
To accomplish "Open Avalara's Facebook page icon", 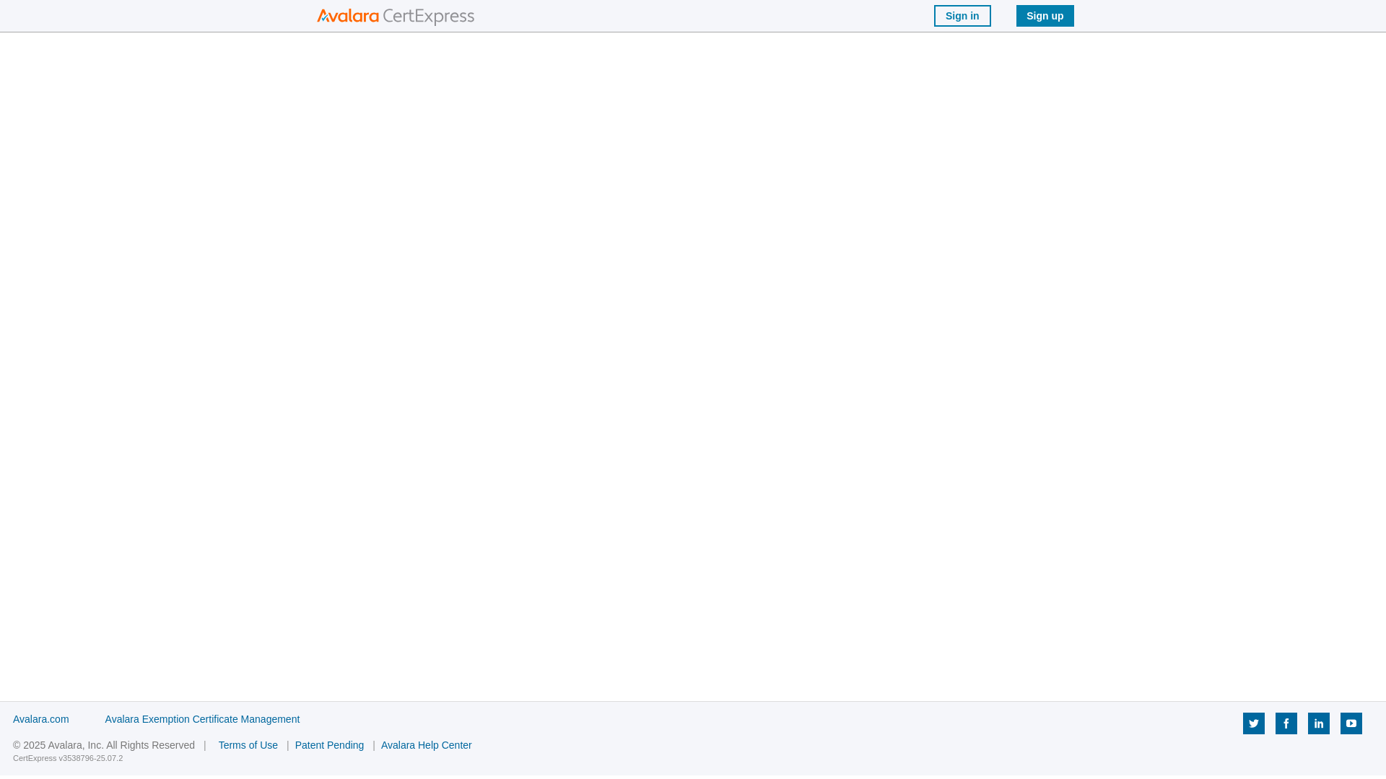I will coord(1286,723).
